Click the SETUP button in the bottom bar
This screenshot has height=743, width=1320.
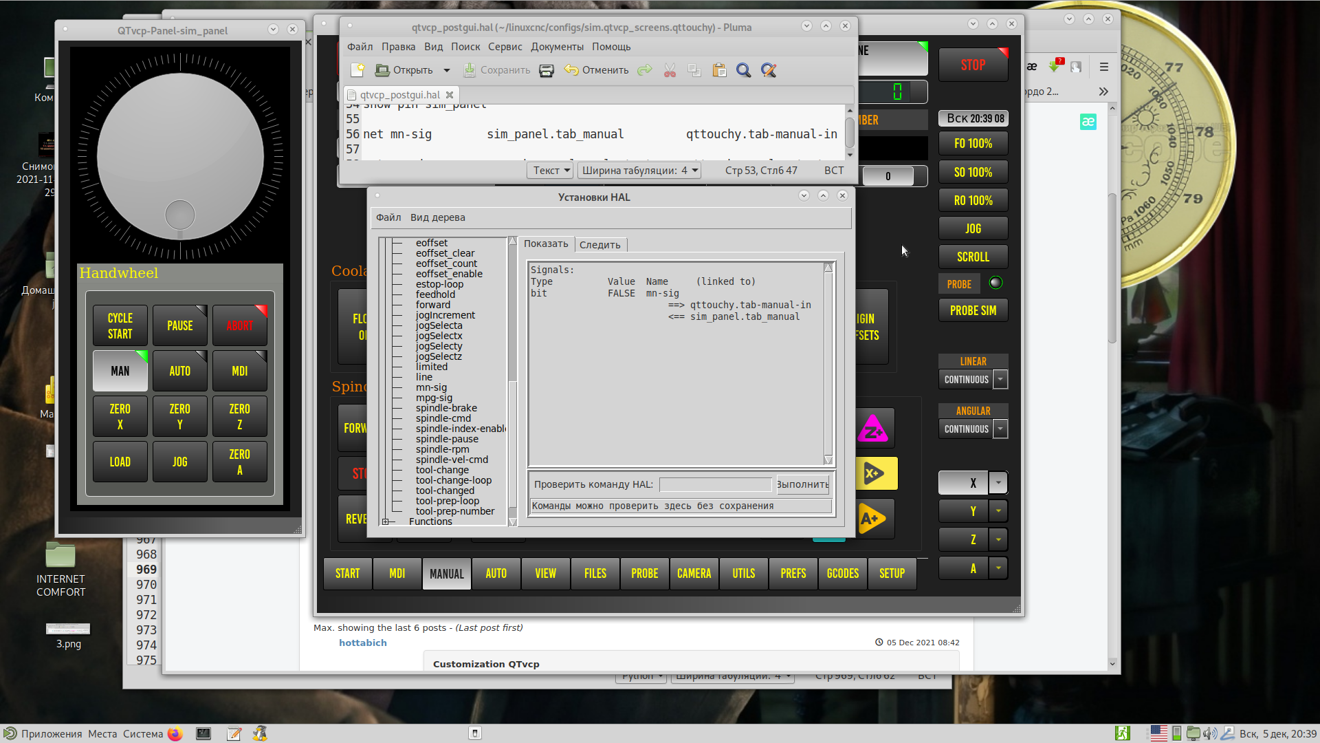[x=892, y=573]
